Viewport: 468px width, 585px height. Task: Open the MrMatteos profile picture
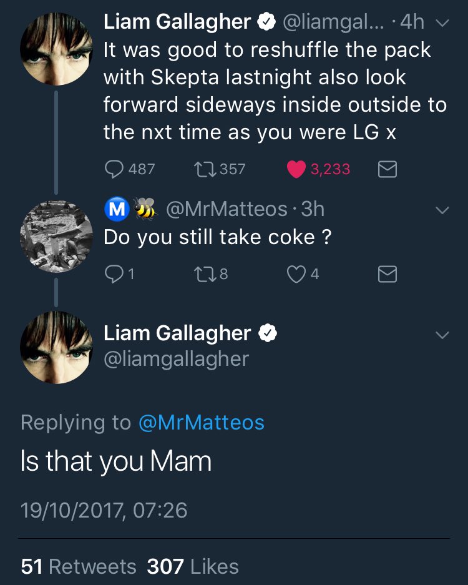(x=56, y=237)
